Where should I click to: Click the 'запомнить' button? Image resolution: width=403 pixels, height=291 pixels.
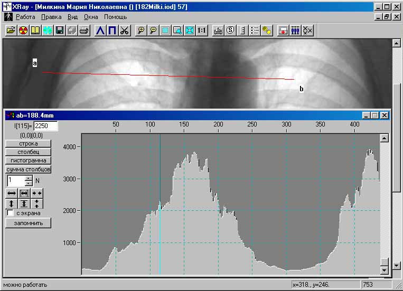29,223
